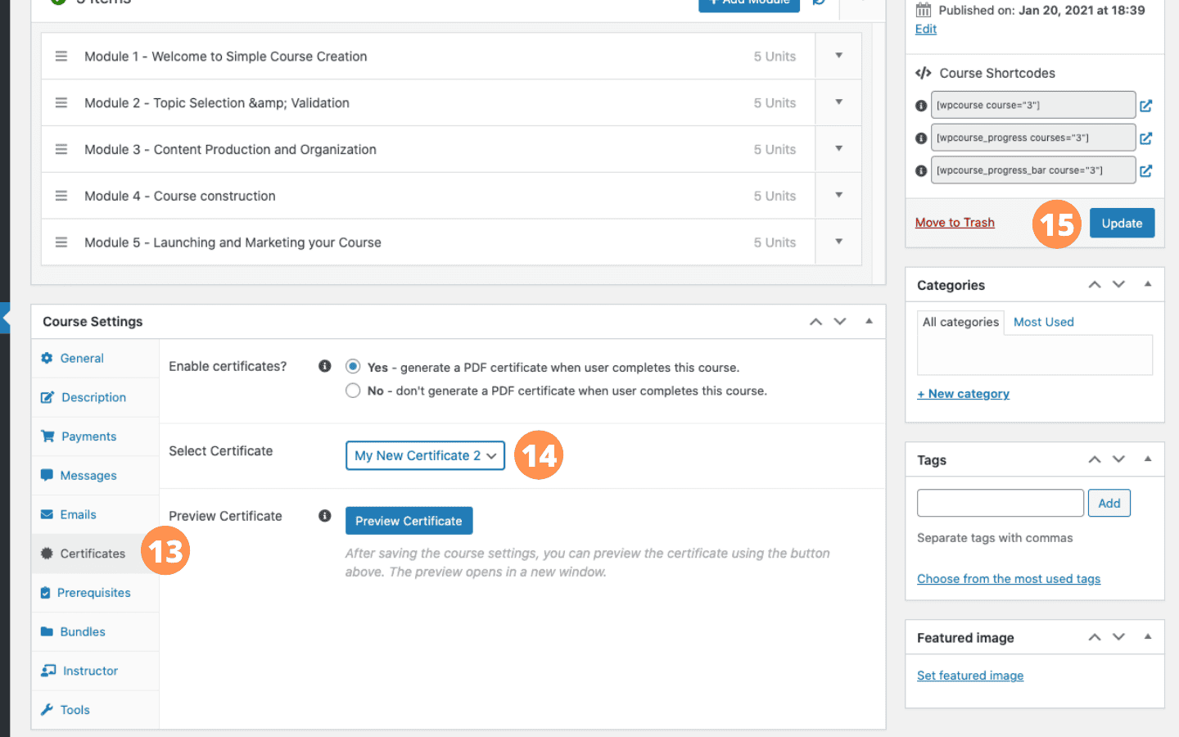Open external link icon for wpcourse course shortcode
The width and height of the screenshot is (1179, 737).
[1146, 106]
